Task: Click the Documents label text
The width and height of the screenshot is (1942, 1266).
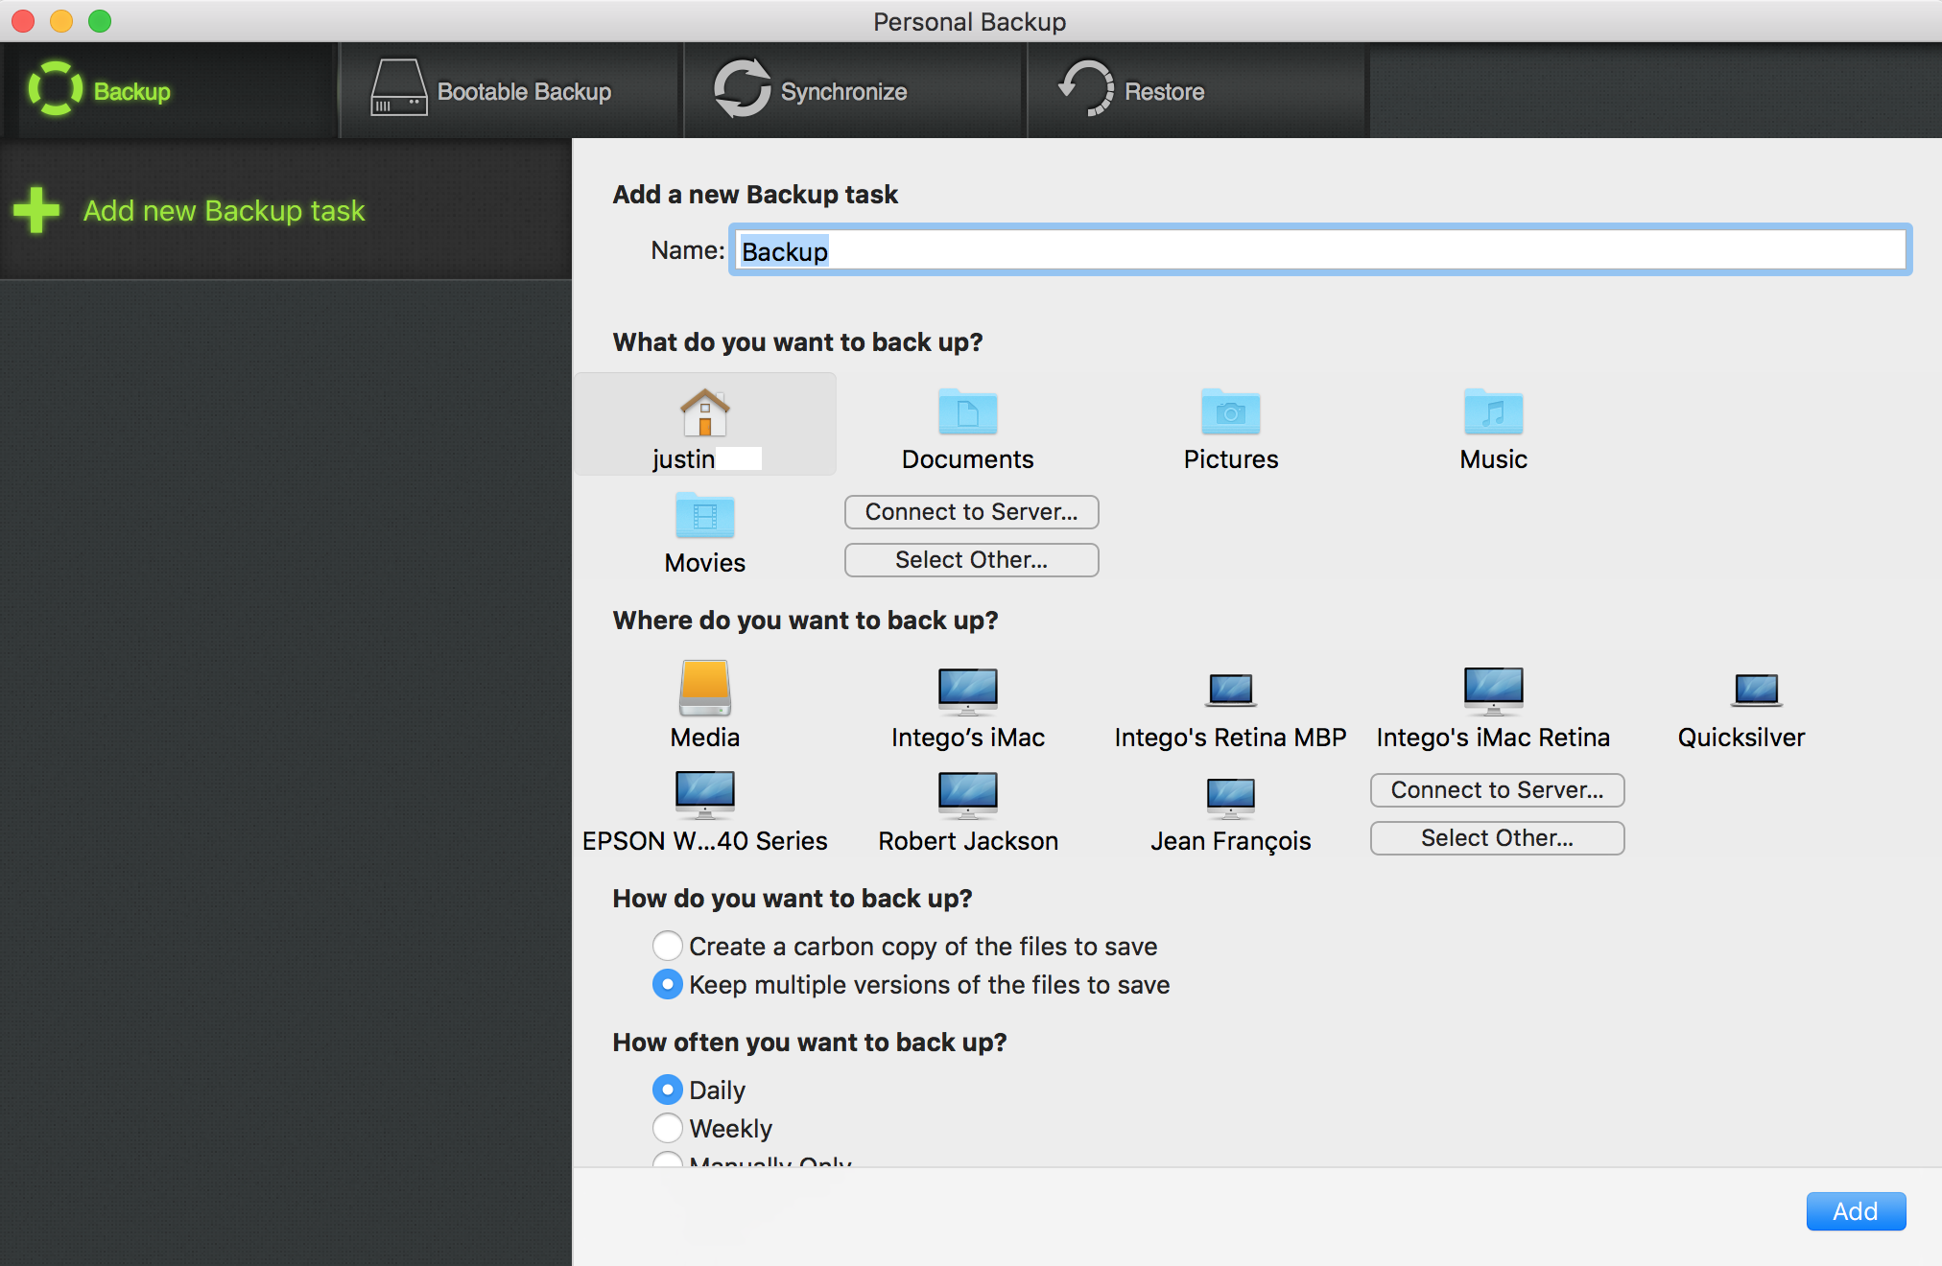Action: [x=968, y=459]
